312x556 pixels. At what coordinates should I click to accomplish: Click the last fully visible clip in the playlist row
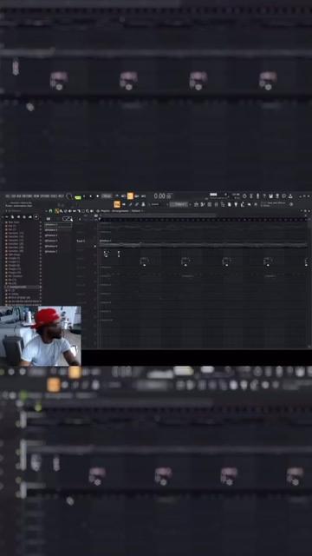pyautogui.click(x=268, y=261)
